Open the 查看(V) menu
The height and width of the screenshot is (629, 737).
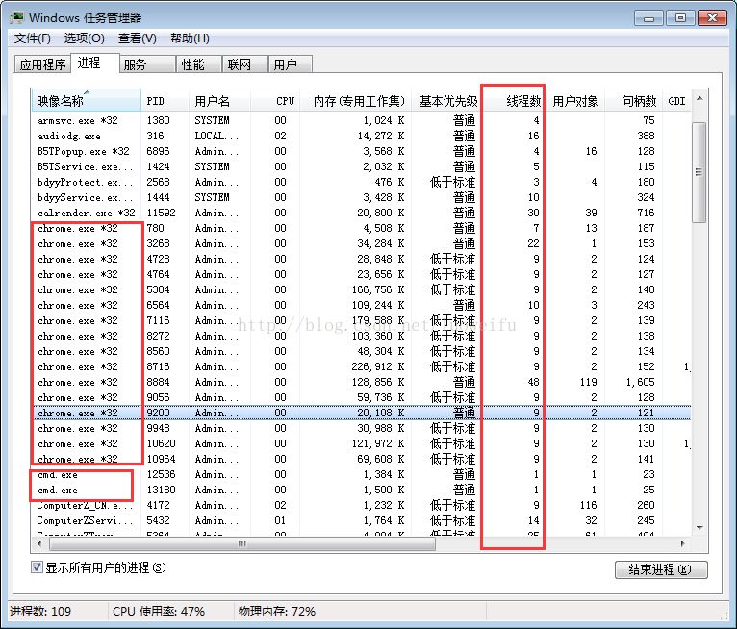point(138,38)
